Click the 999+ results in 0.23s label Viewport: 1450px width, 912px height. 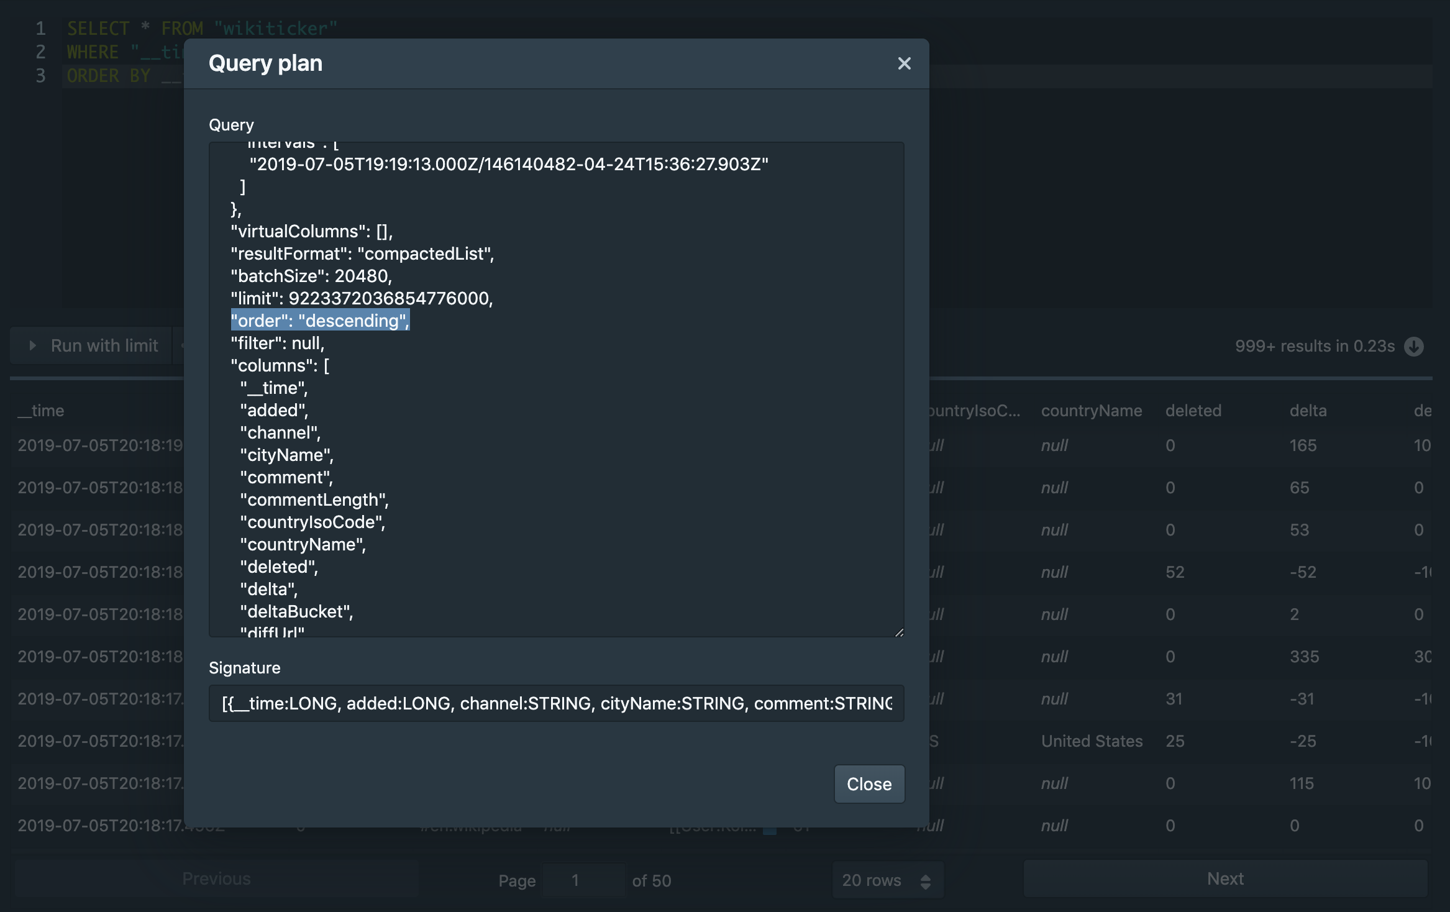tap(1315, 346)
